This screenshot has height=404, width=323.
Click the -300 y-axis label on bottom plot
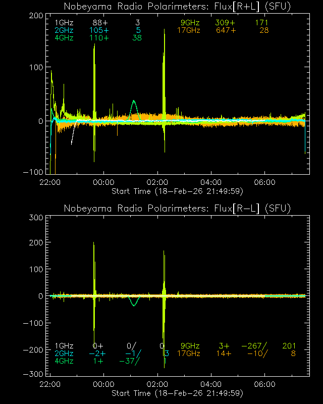point(32,374)
